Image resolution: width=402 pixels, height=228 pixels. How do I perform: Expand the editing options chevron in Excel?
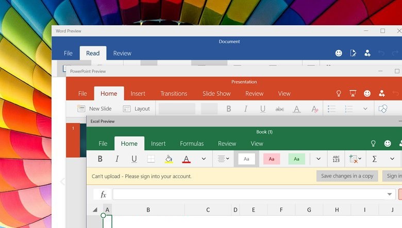tap(392, 159)
